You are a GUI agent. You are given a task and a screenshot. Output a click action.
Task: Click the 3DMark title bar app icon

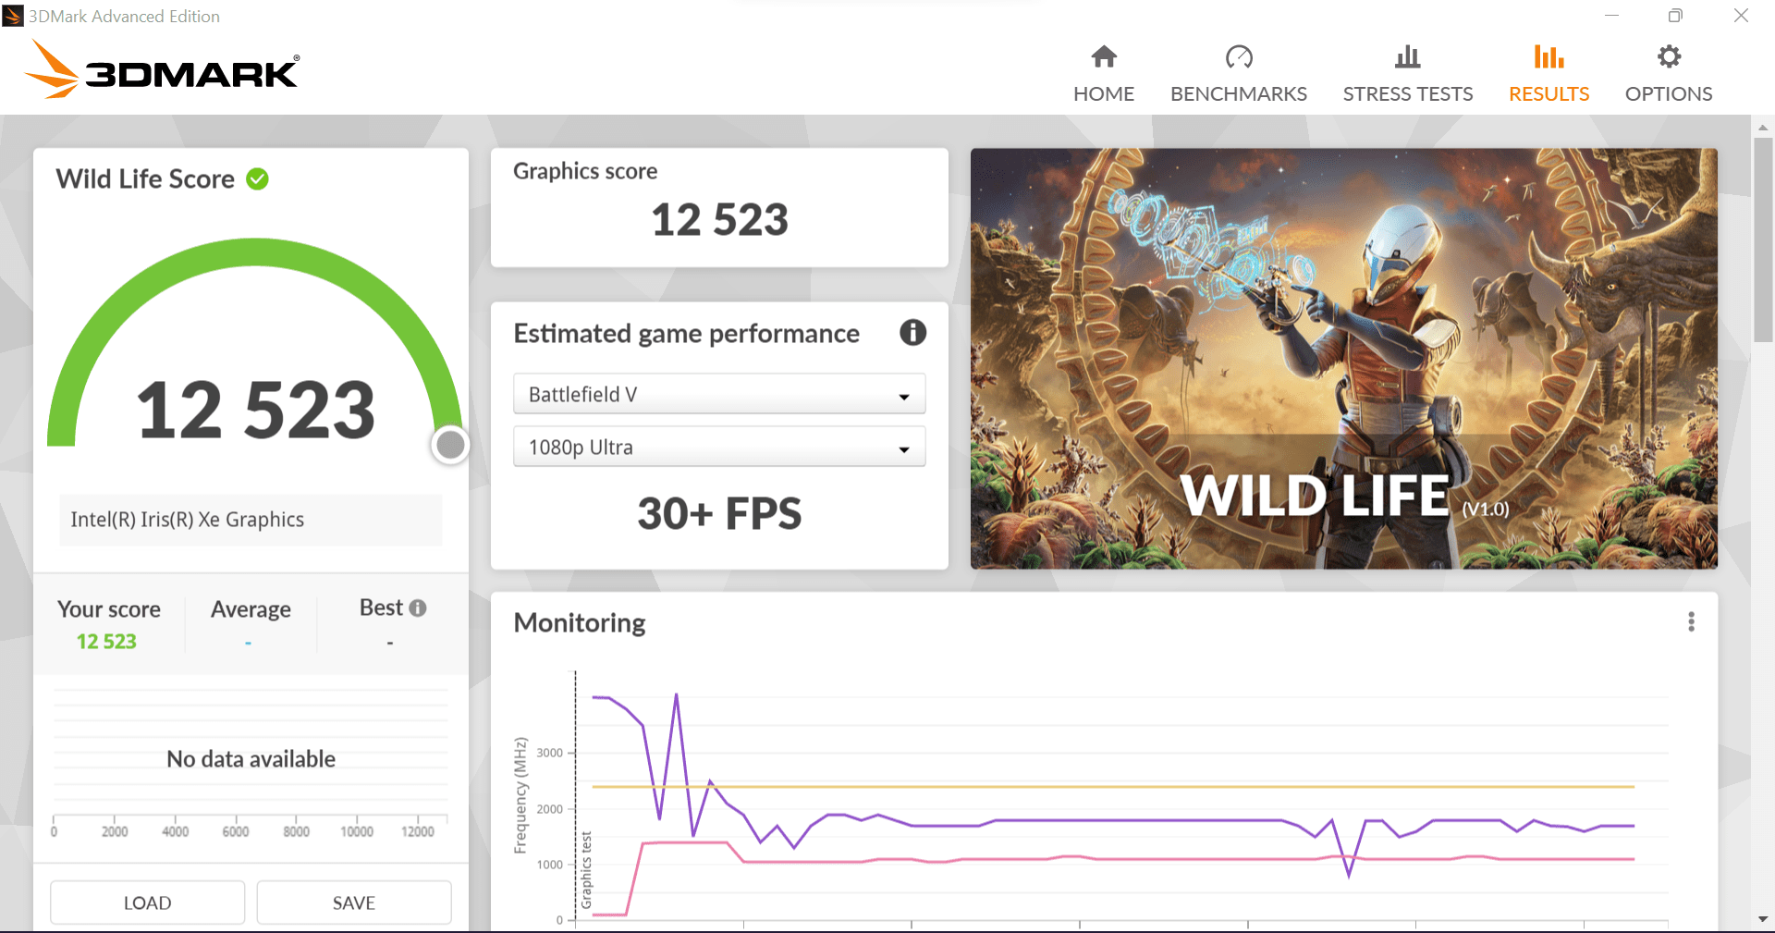13,16
